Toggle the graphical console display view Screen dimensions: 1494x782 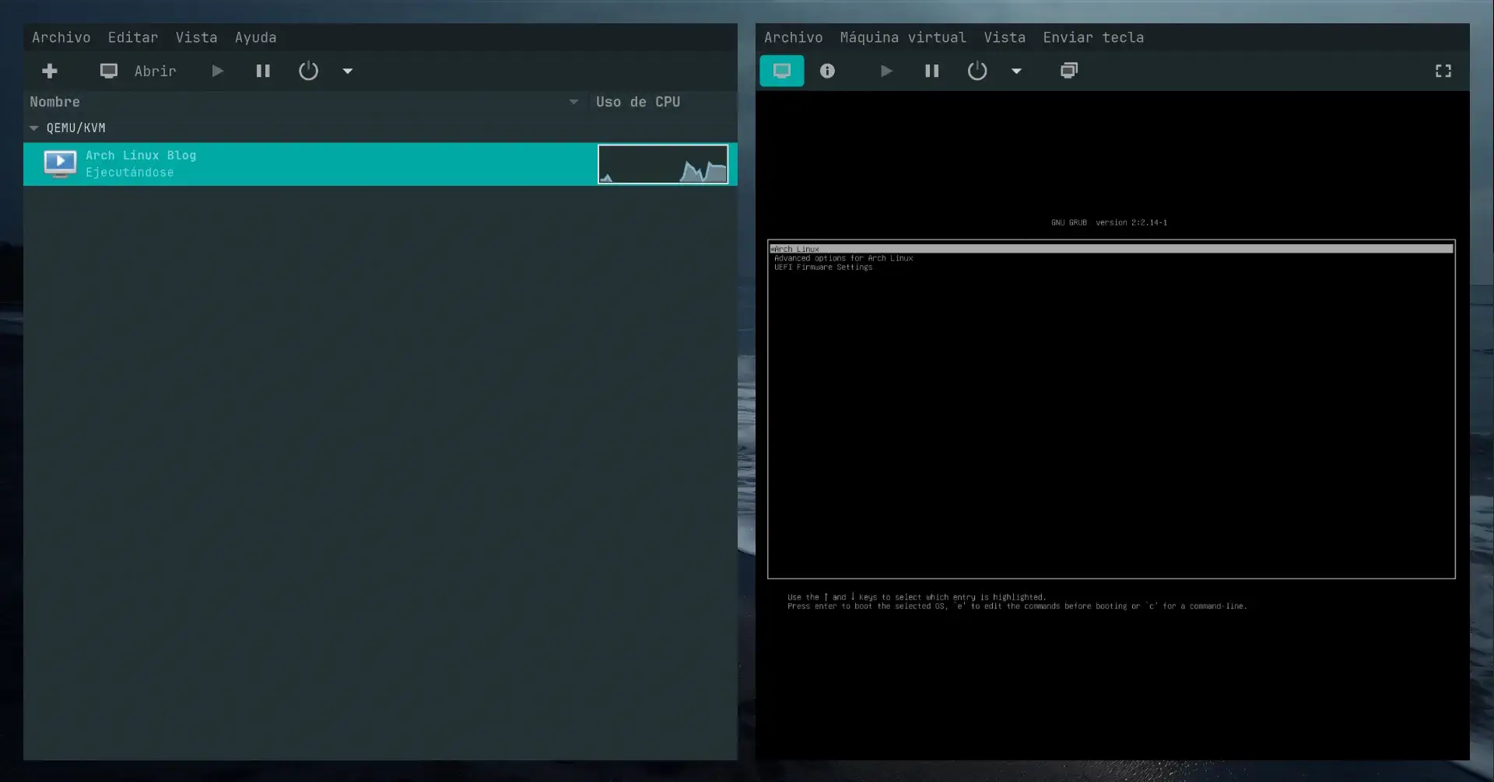pyautogui.click(x=781, y=71)
